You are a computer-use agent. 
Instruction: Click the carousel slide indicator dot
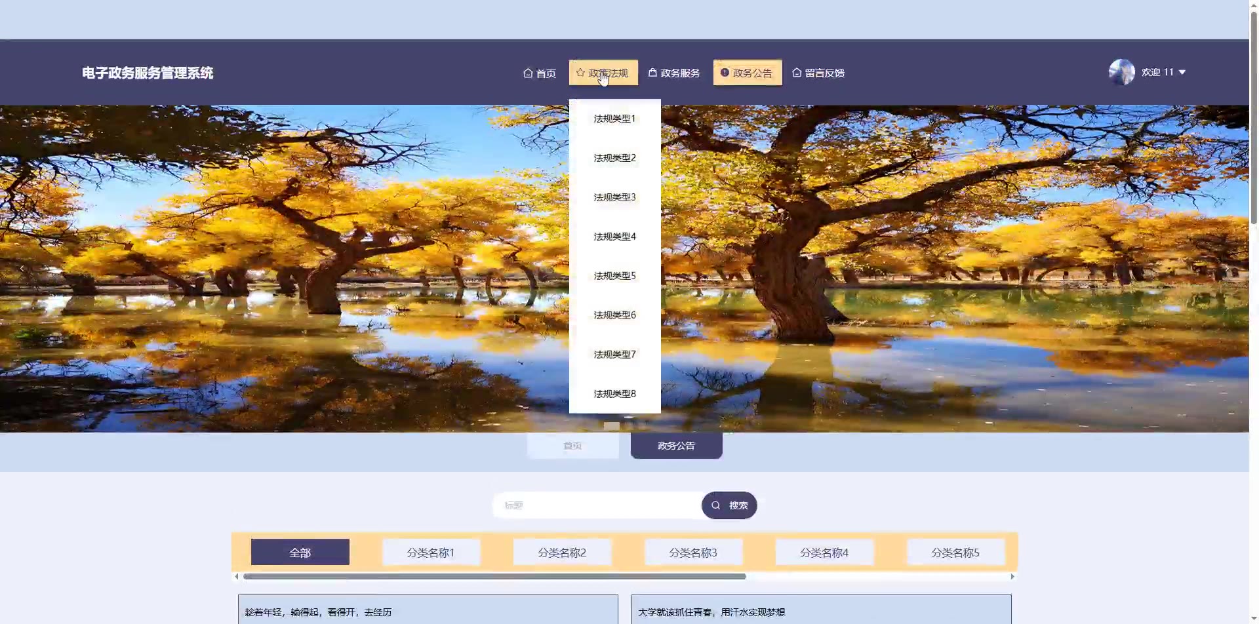(612, 426)
